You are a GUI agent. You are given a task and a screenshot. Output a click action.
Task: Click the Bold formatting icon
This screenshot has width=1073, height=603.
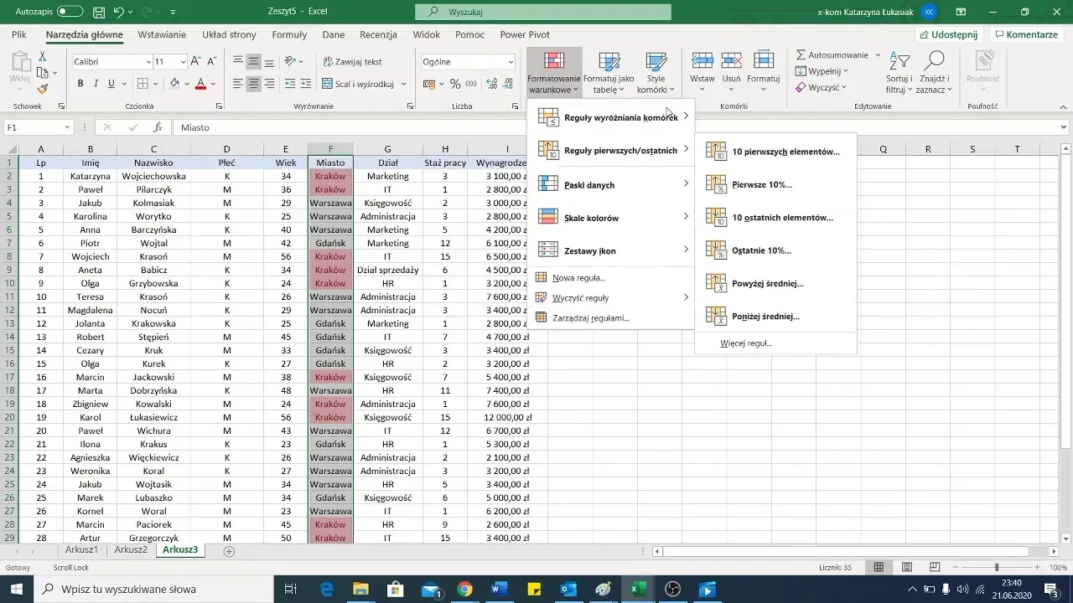80,84
